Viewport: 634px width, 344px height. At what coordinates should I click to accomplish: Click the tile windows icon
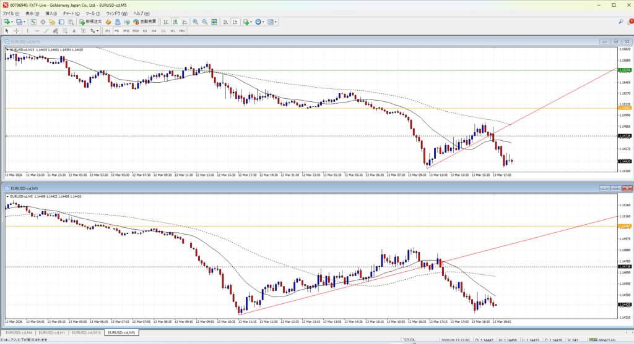[215, 22]
